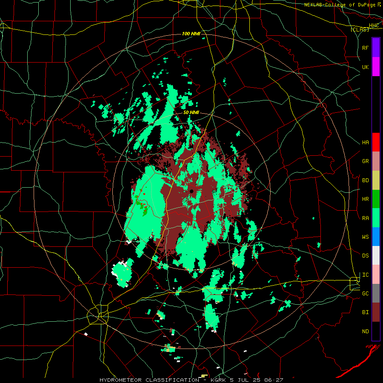Click the RF purple legend swatch
The image size is (383, 383).
click(x=376, y=47)
